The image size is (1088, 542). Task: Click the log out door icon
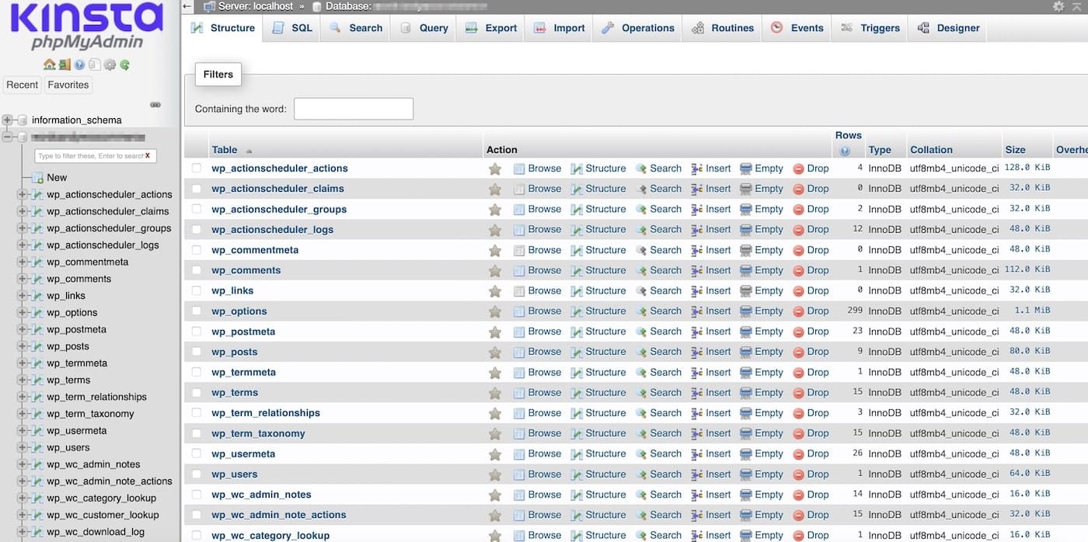[65, 64]
